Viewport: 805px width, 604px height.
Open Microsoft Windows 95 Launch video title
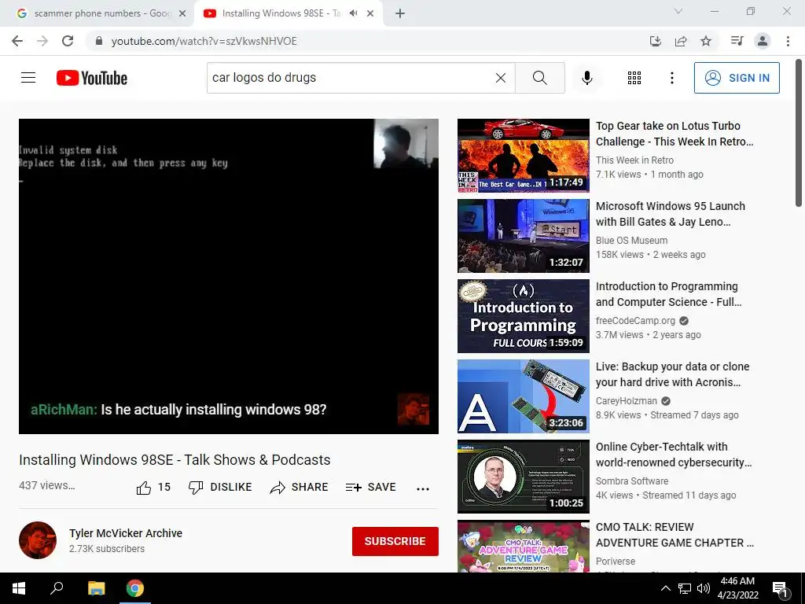point(670,214)
